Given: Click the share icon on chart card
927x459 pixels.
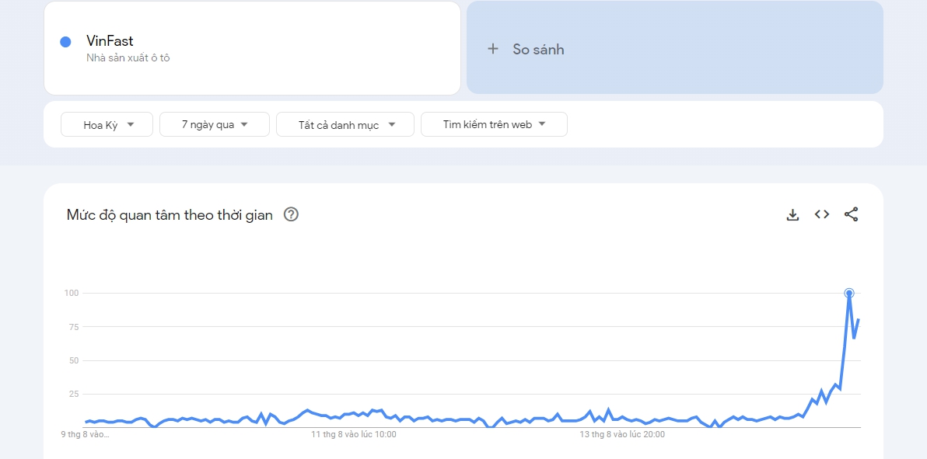Looking at the screenshot, I should click(x=852, y=214).
